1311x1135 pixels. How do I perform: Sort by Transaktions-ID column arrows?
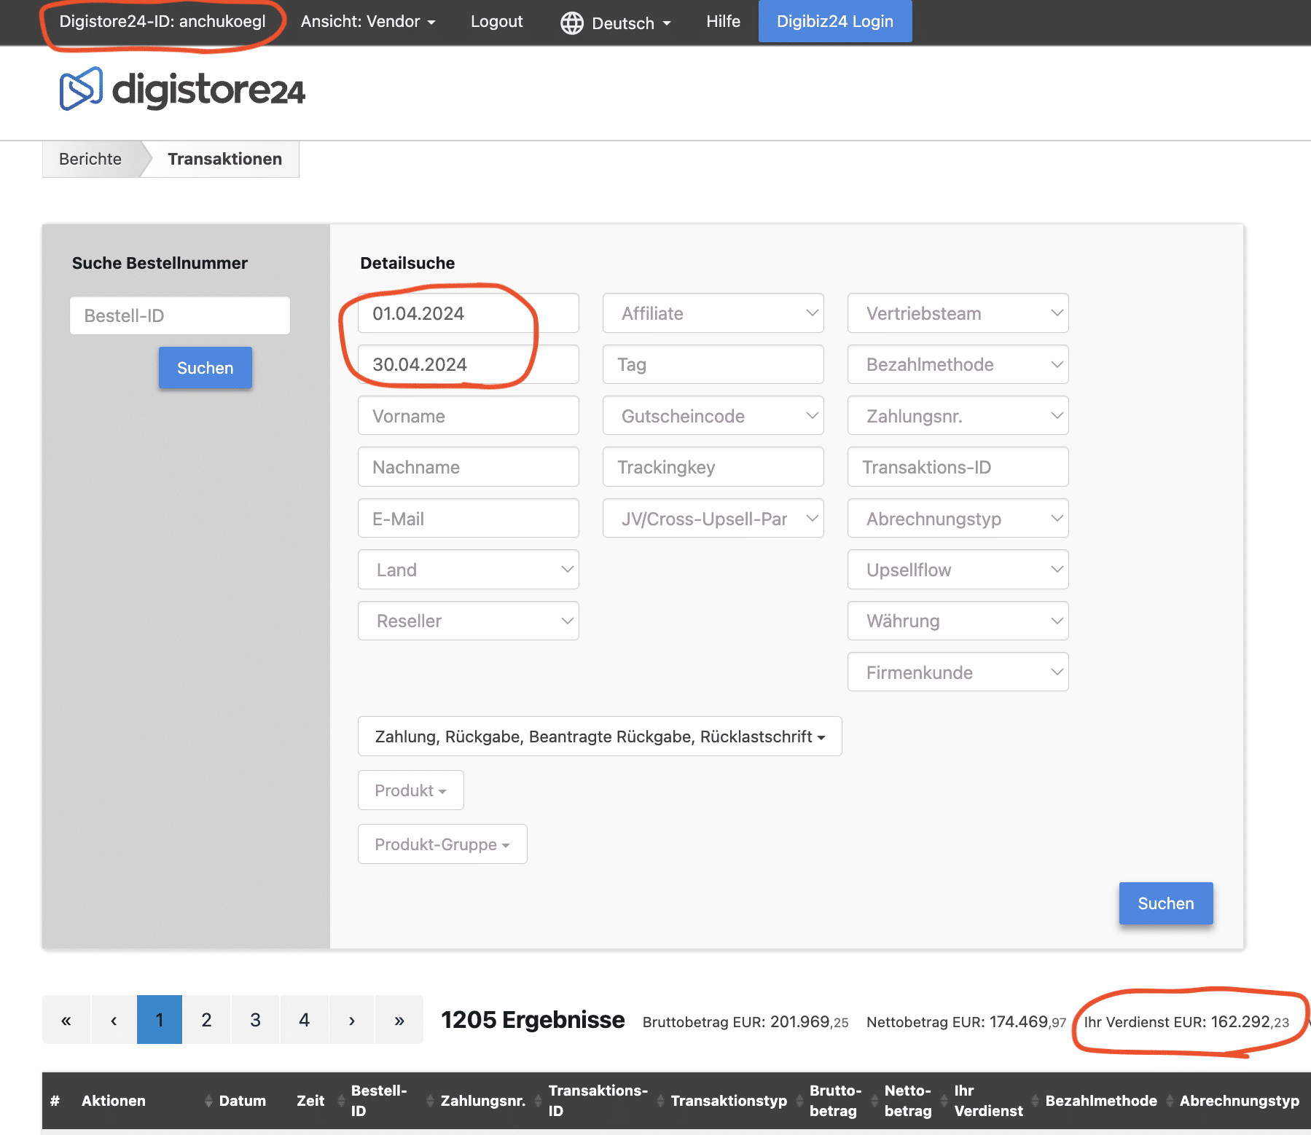coord(539,1101)
